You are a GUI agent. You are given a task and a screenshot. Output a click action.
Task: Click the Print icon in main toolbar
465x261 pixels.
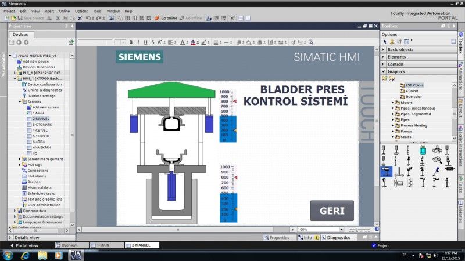click(49, 18)
